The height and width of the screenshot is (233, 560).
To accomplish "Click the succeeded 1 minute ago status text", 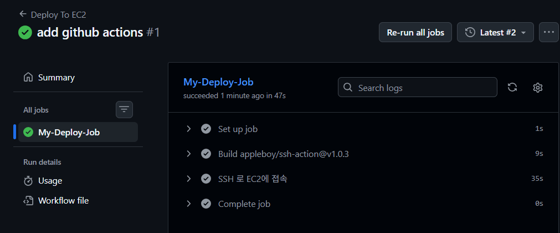I will (x=234, y=95).
